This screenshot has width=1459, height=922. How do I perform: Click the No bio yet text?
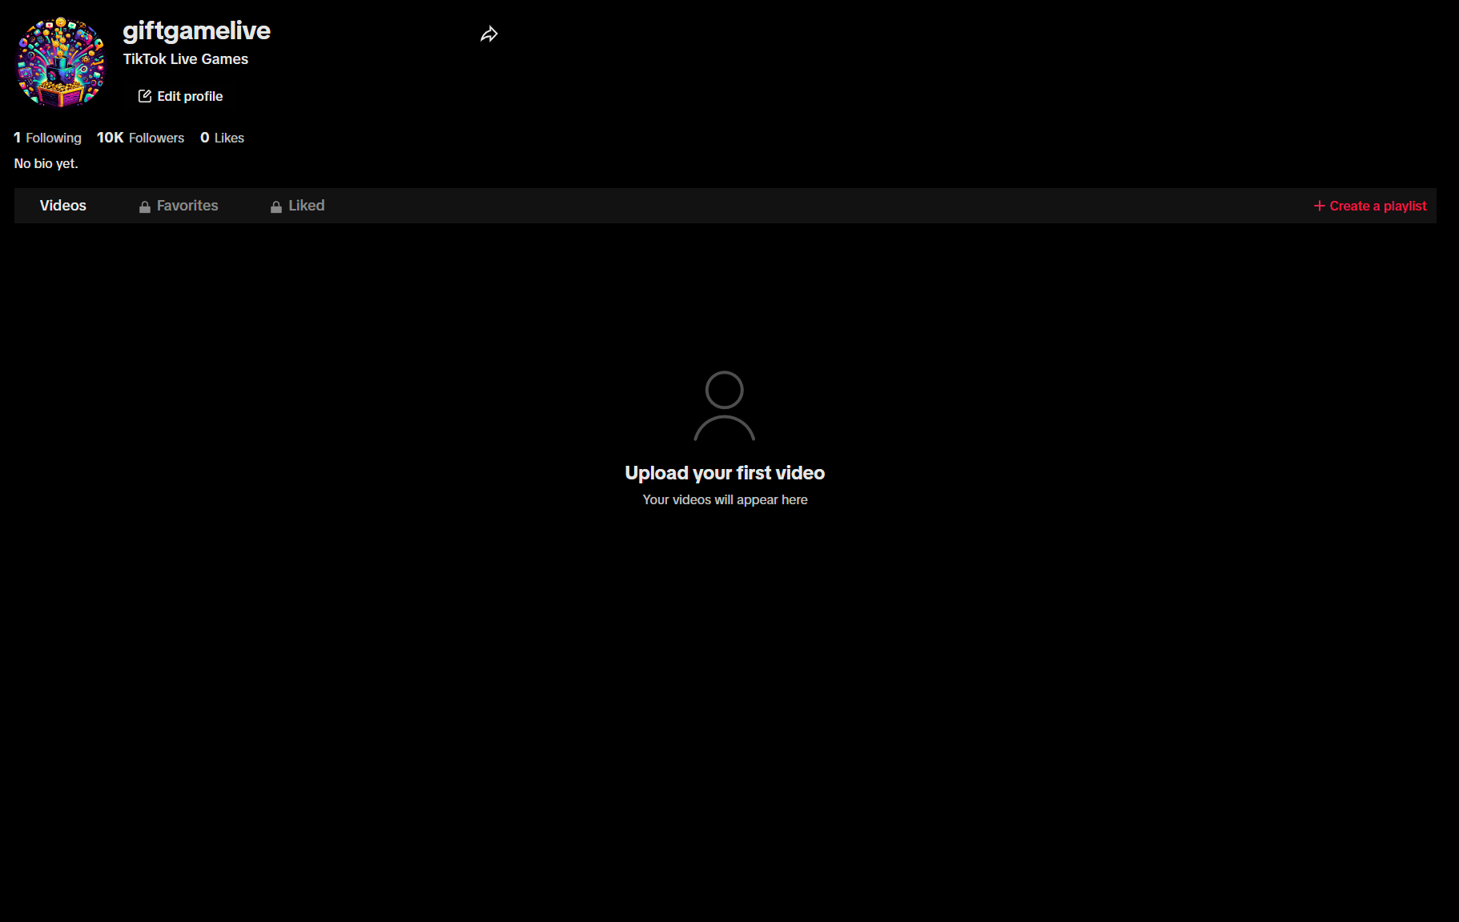(46, 163)
